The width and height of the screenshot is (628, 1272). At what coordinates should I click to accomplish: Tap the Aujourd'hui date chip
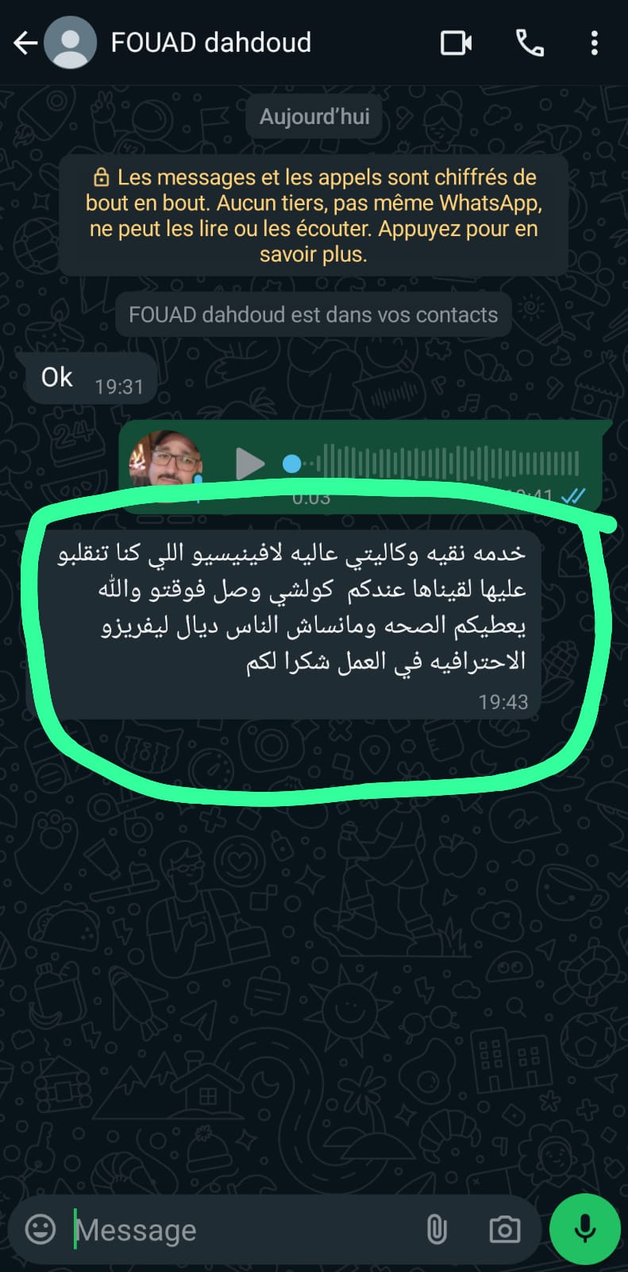pos(314,117)
